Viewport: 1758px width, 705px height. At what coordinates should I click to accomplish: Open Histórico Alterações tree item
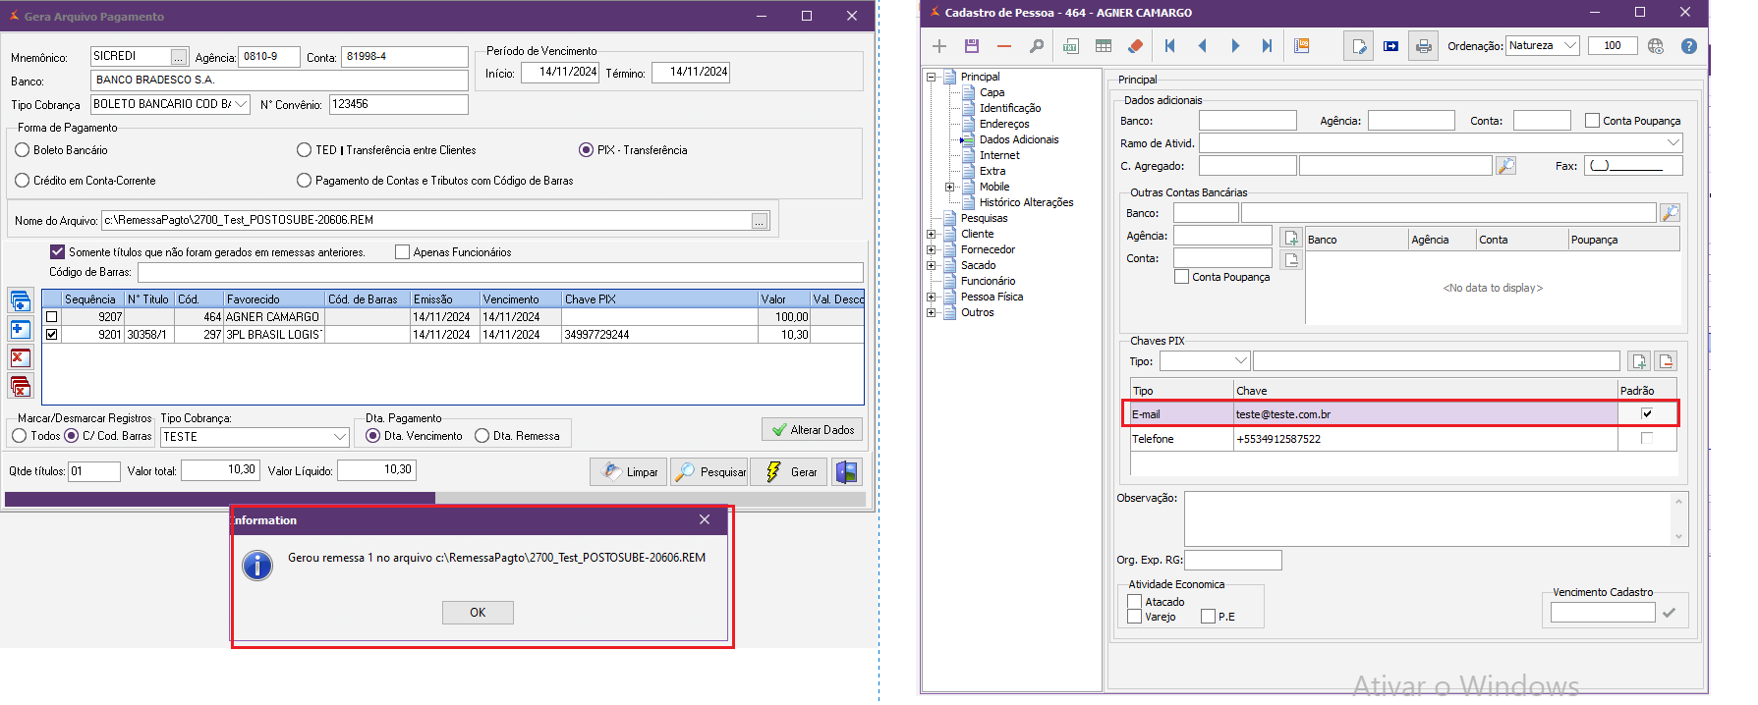pyautogui.click(x=1026, y=202)
